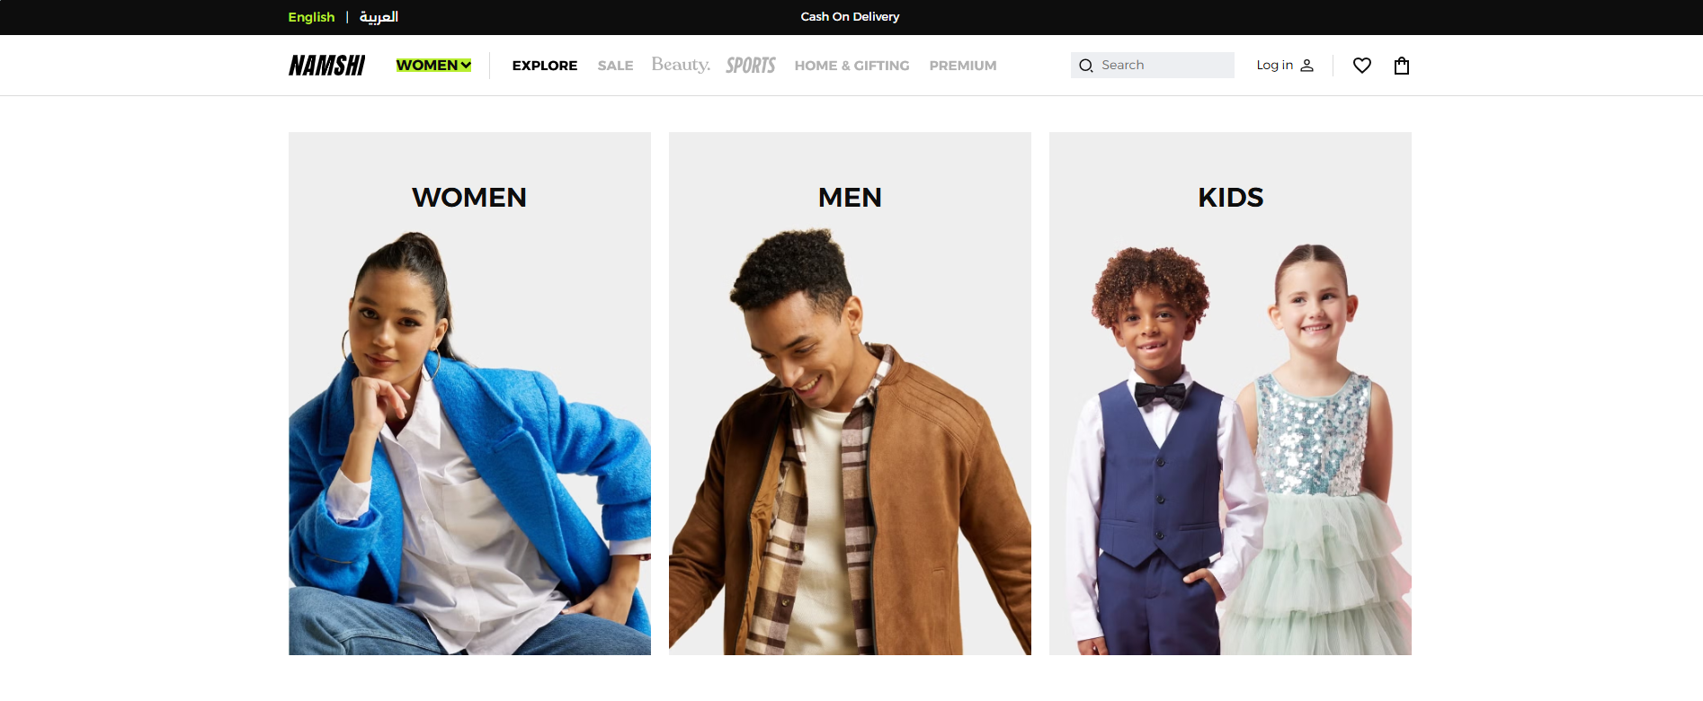Open the SALE menu tab
The height and width of the screenshot is (701, 1703).
pyautogui.click(x=615, y=66)
